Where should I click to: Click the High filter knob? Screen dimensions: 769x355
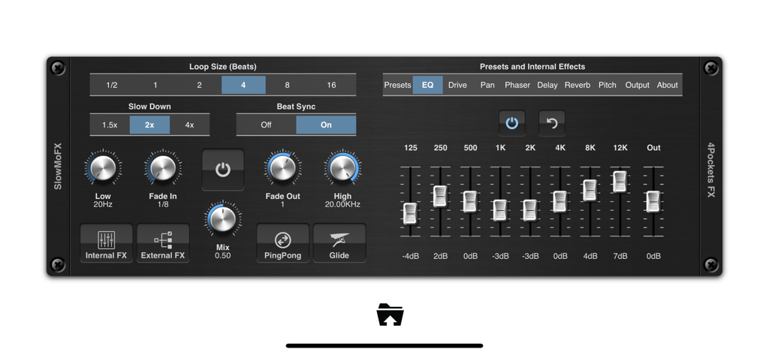[x=342, y=168]
